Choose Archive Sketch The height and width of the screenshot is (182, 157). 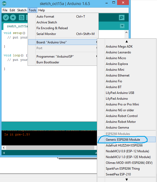pyautogui.click(x=63, y=22)
